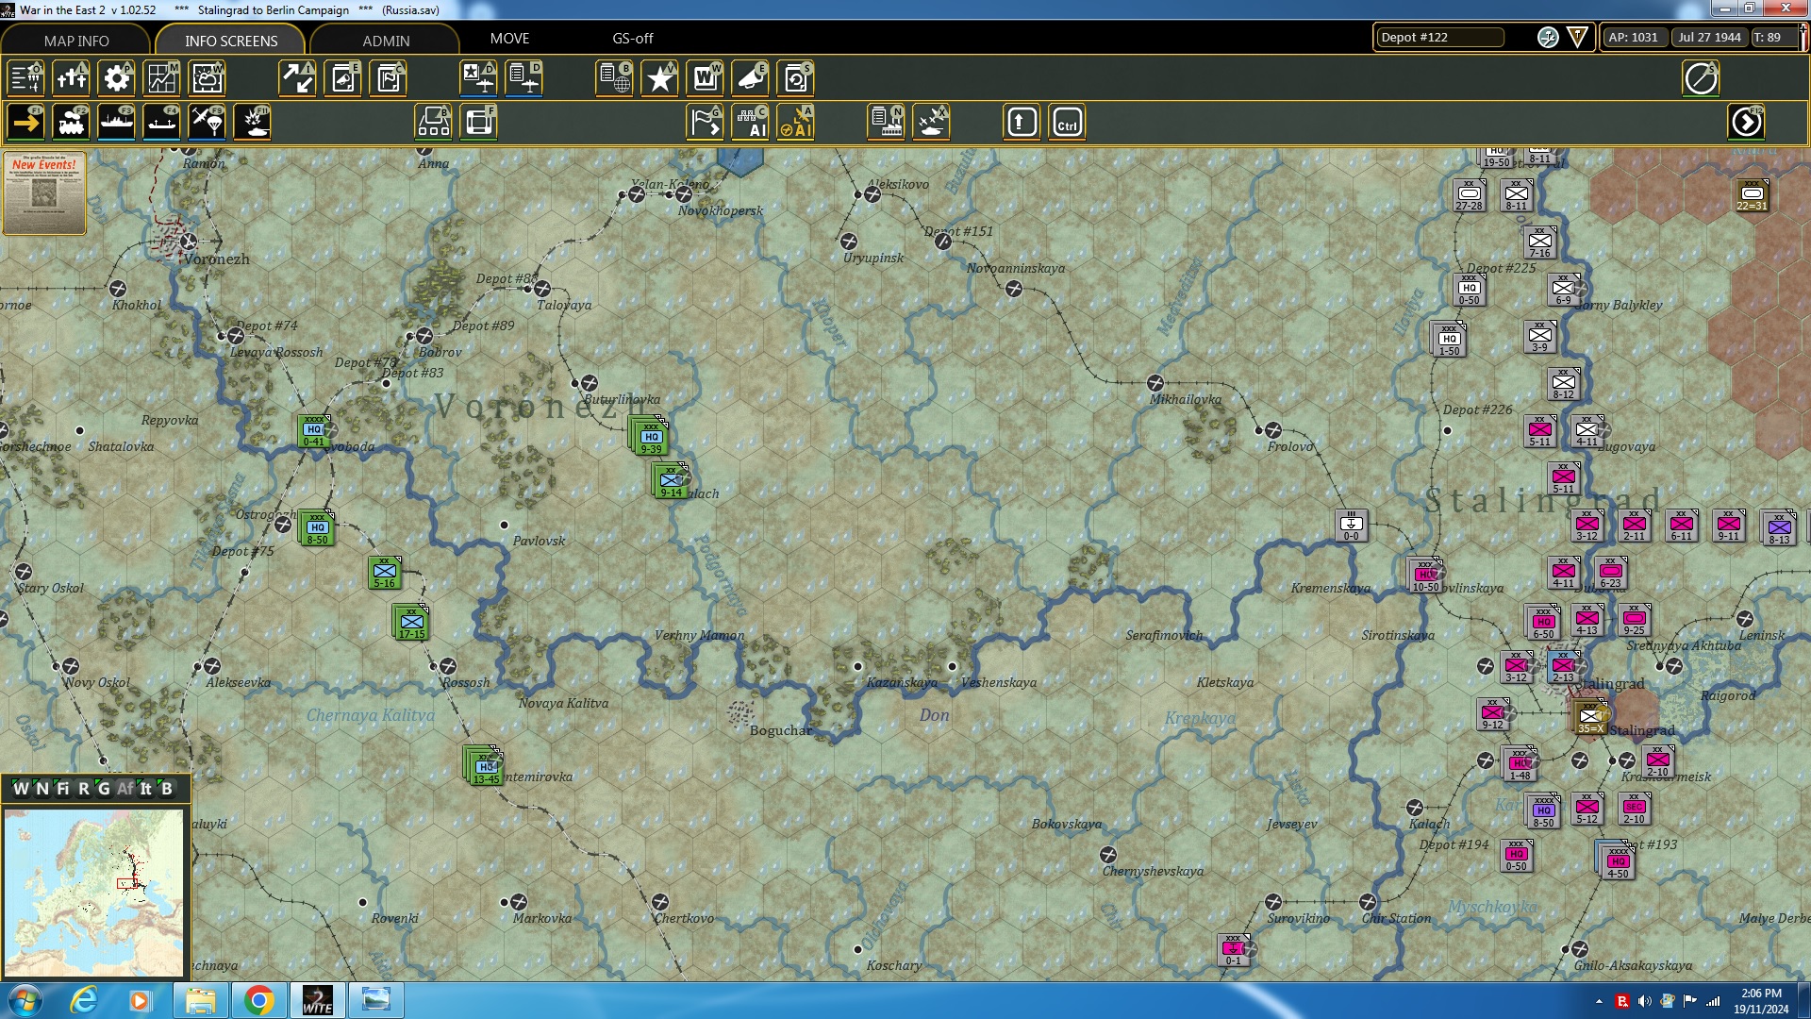Toggle Build fortification mode (F11)
This screenshot has width=1811, height=1019.
(253, 122)
